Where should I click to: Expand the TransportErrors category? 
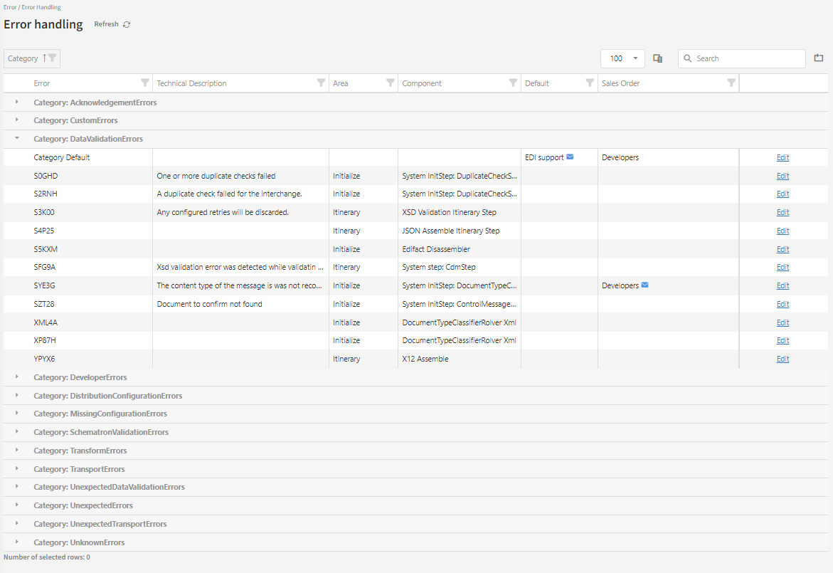(x=17, y=469)
